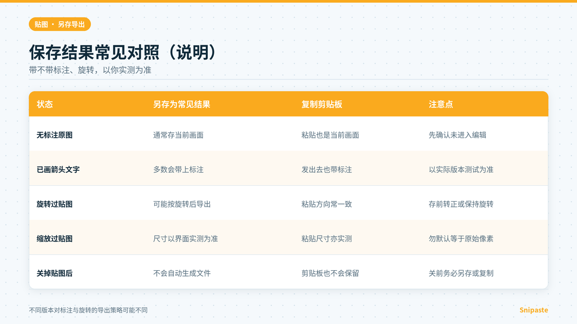Click the cell 粘贴也是当前画面
Viewport: 577px width, 324px height.
[330, 135]
